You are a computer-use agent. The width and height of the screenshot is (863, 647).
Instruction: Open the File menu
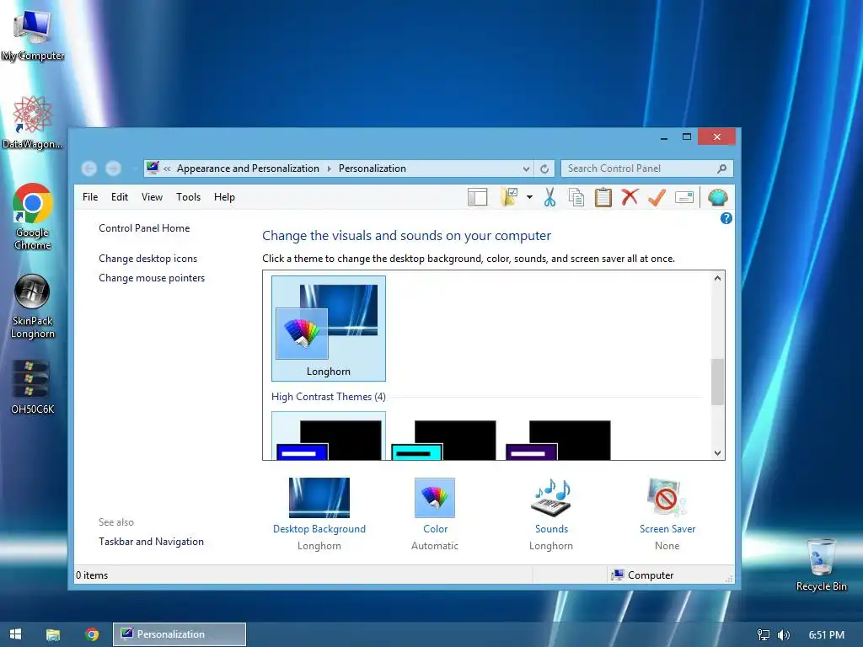[90, 197]
